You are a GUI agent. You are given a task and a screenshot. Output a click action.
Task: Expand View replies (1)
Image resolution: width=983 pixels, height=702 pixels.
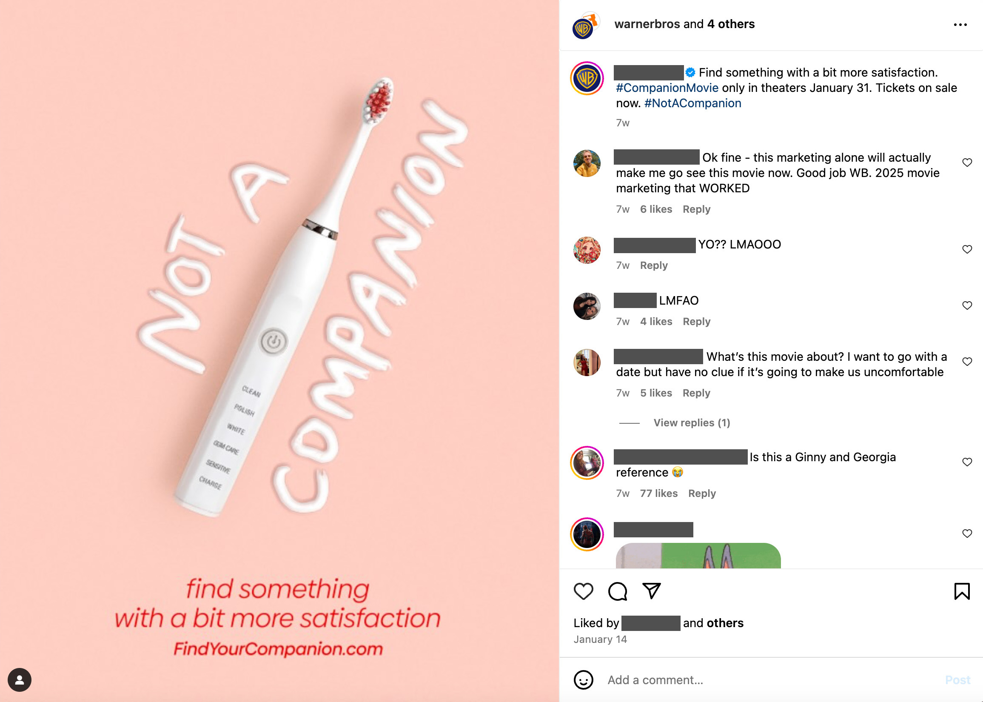coord(692,423)
